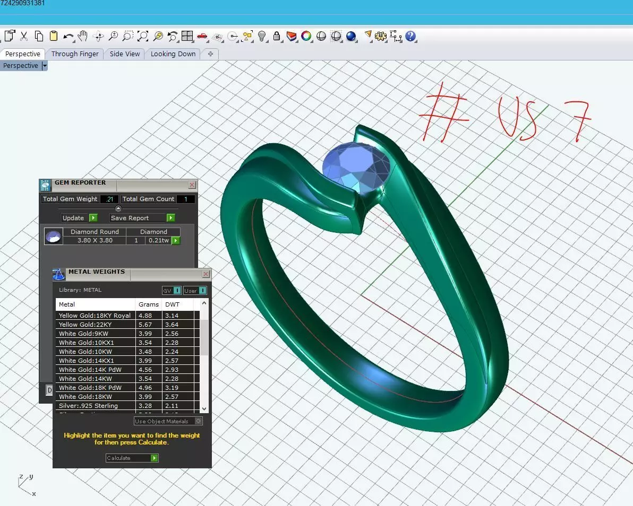Viewport: 633px width, 506px height.
Task: Select the White Gold:10KW row
Action: click(127, 352)
